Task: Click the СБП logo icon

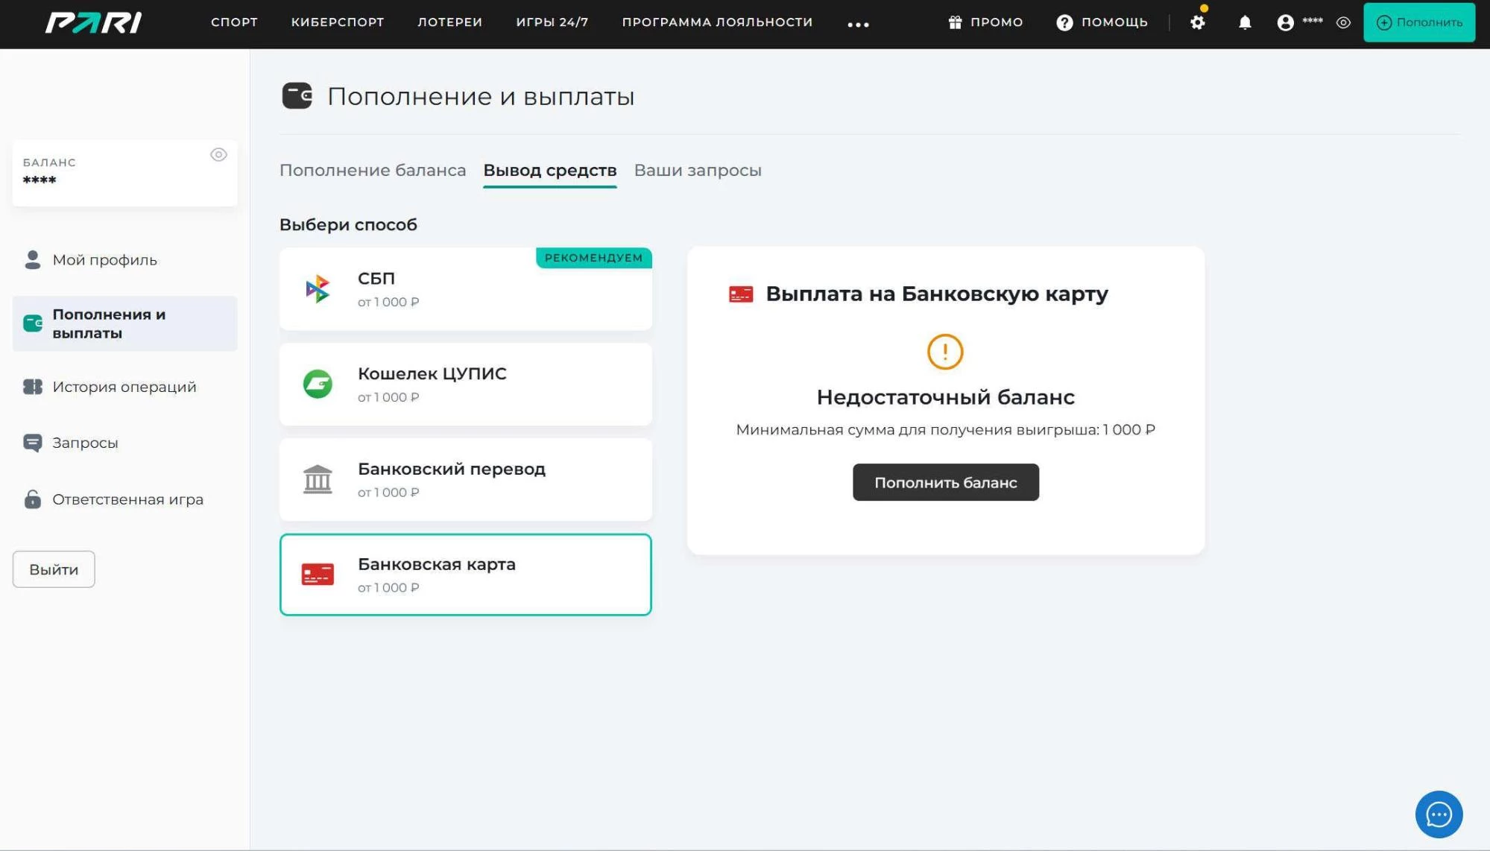Action: pyautogui.click(x=318, y=288)
